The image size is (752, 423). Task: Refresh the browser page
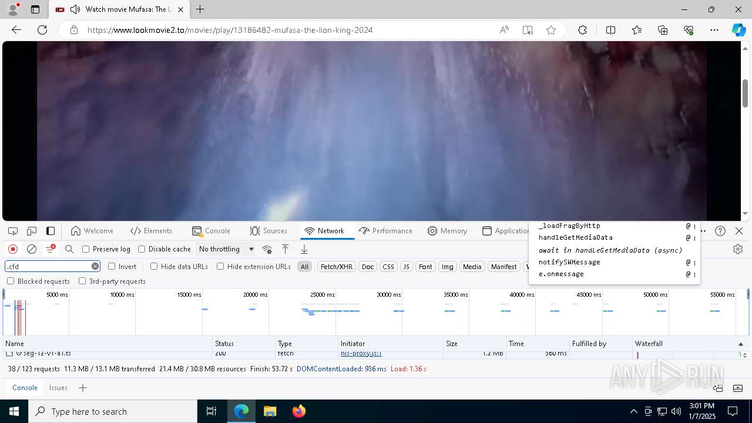point(42,30)
